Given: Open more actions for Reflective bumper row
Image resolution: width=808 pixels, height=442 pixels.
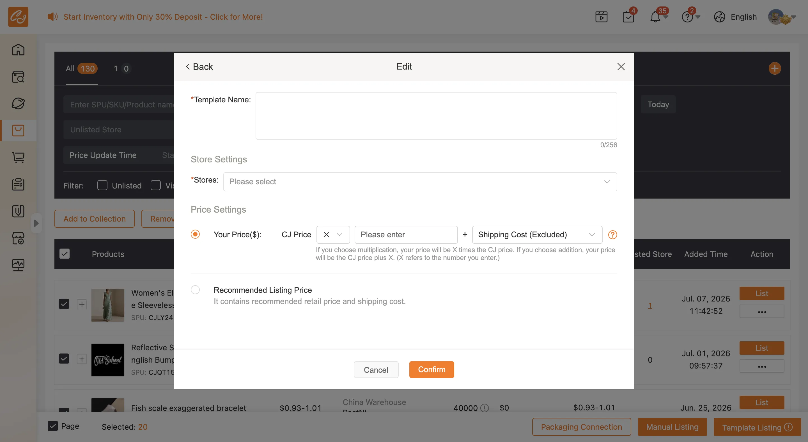Looking at the screenshot, I should click(x=762, y=366).
